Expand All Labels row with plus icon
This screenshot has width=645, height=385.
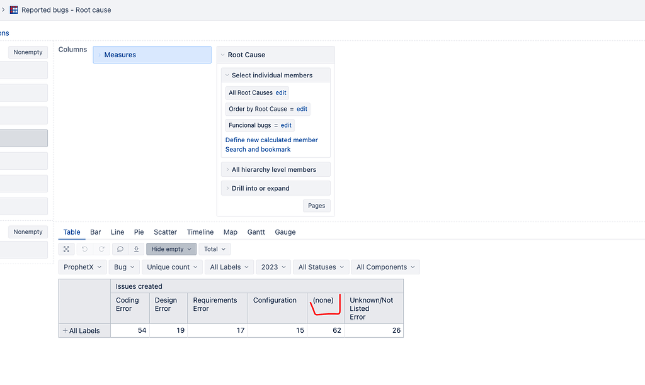pyautogui.click(x=65, y=331)
